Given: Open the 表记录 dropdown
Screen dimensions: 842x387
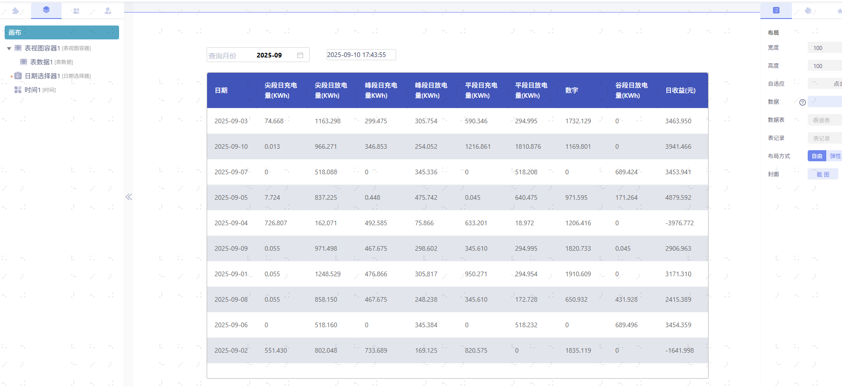Looking at the screenshot, I should pos(825,138).
